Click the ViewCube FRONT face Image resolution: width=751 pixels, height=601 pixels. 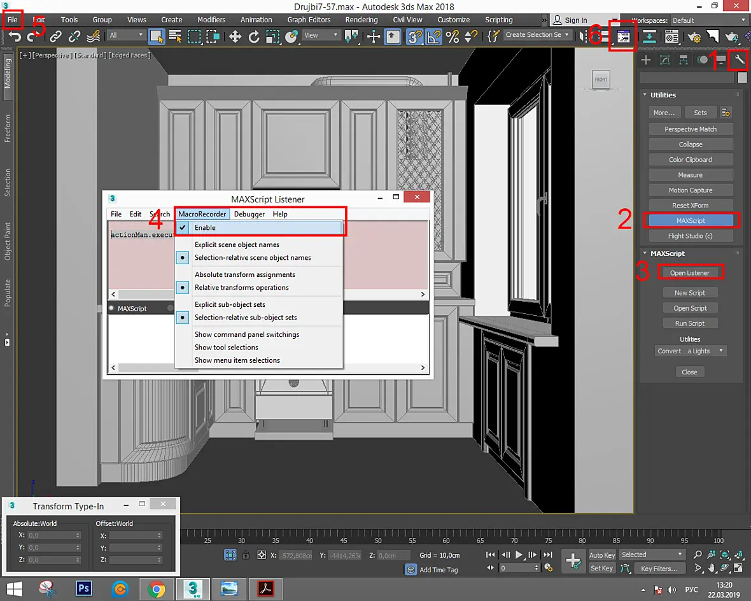pyautogui.click(x=601, y=80)
